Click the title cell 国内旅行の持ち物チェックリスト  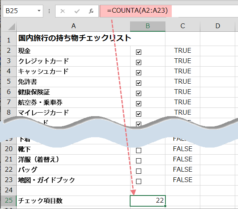[x=73, y=39]
